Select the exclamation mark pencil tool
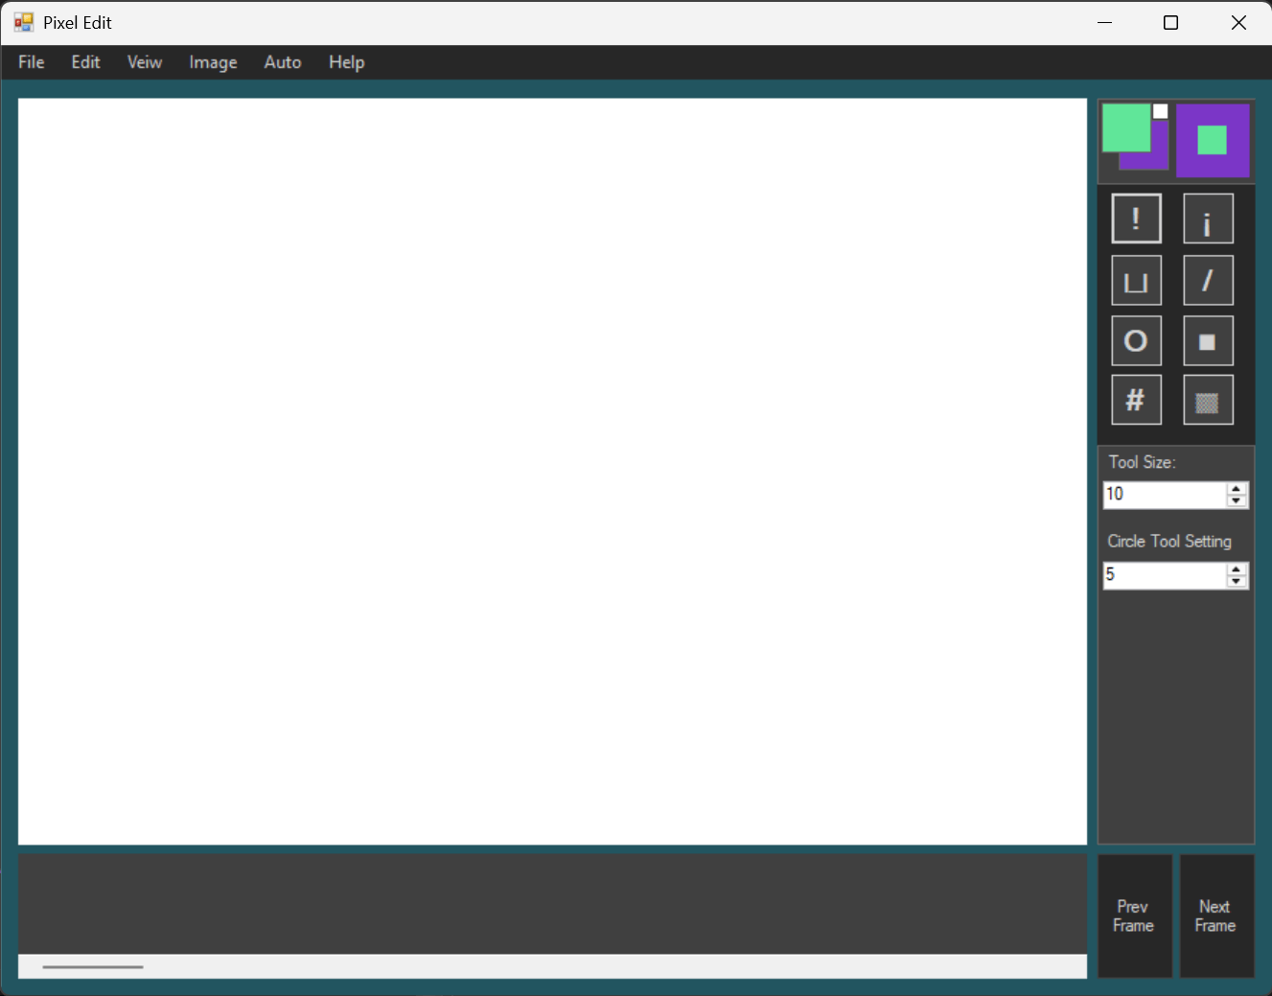The width and height of the screenshot is (1272, 996). [x=1136, y=218]
